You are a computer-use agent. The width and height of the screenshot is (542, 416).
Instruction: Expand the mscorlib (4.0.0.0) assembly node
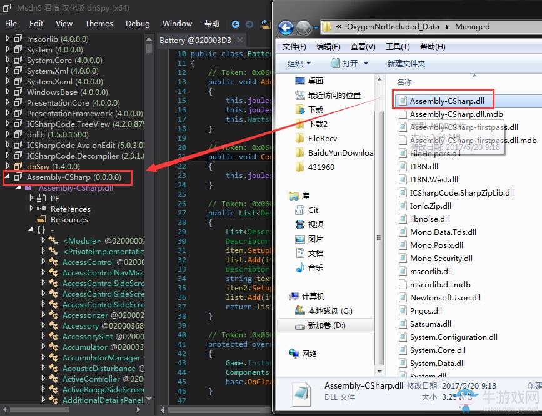8,39
